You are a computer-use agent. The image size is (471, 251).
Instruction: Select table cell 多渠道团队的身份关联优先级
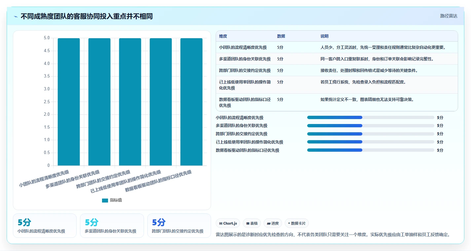pyautogui.click(x=245, y=59)
